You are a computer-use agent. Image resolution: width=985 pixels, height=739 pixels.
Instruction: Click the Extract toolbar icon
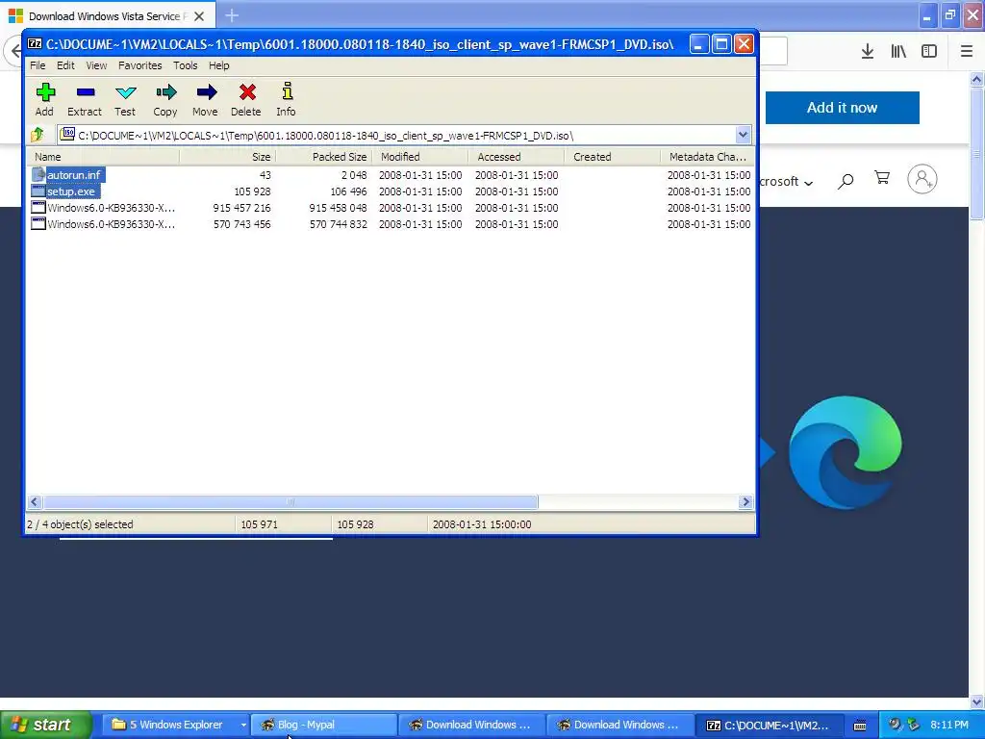[86, 92]
